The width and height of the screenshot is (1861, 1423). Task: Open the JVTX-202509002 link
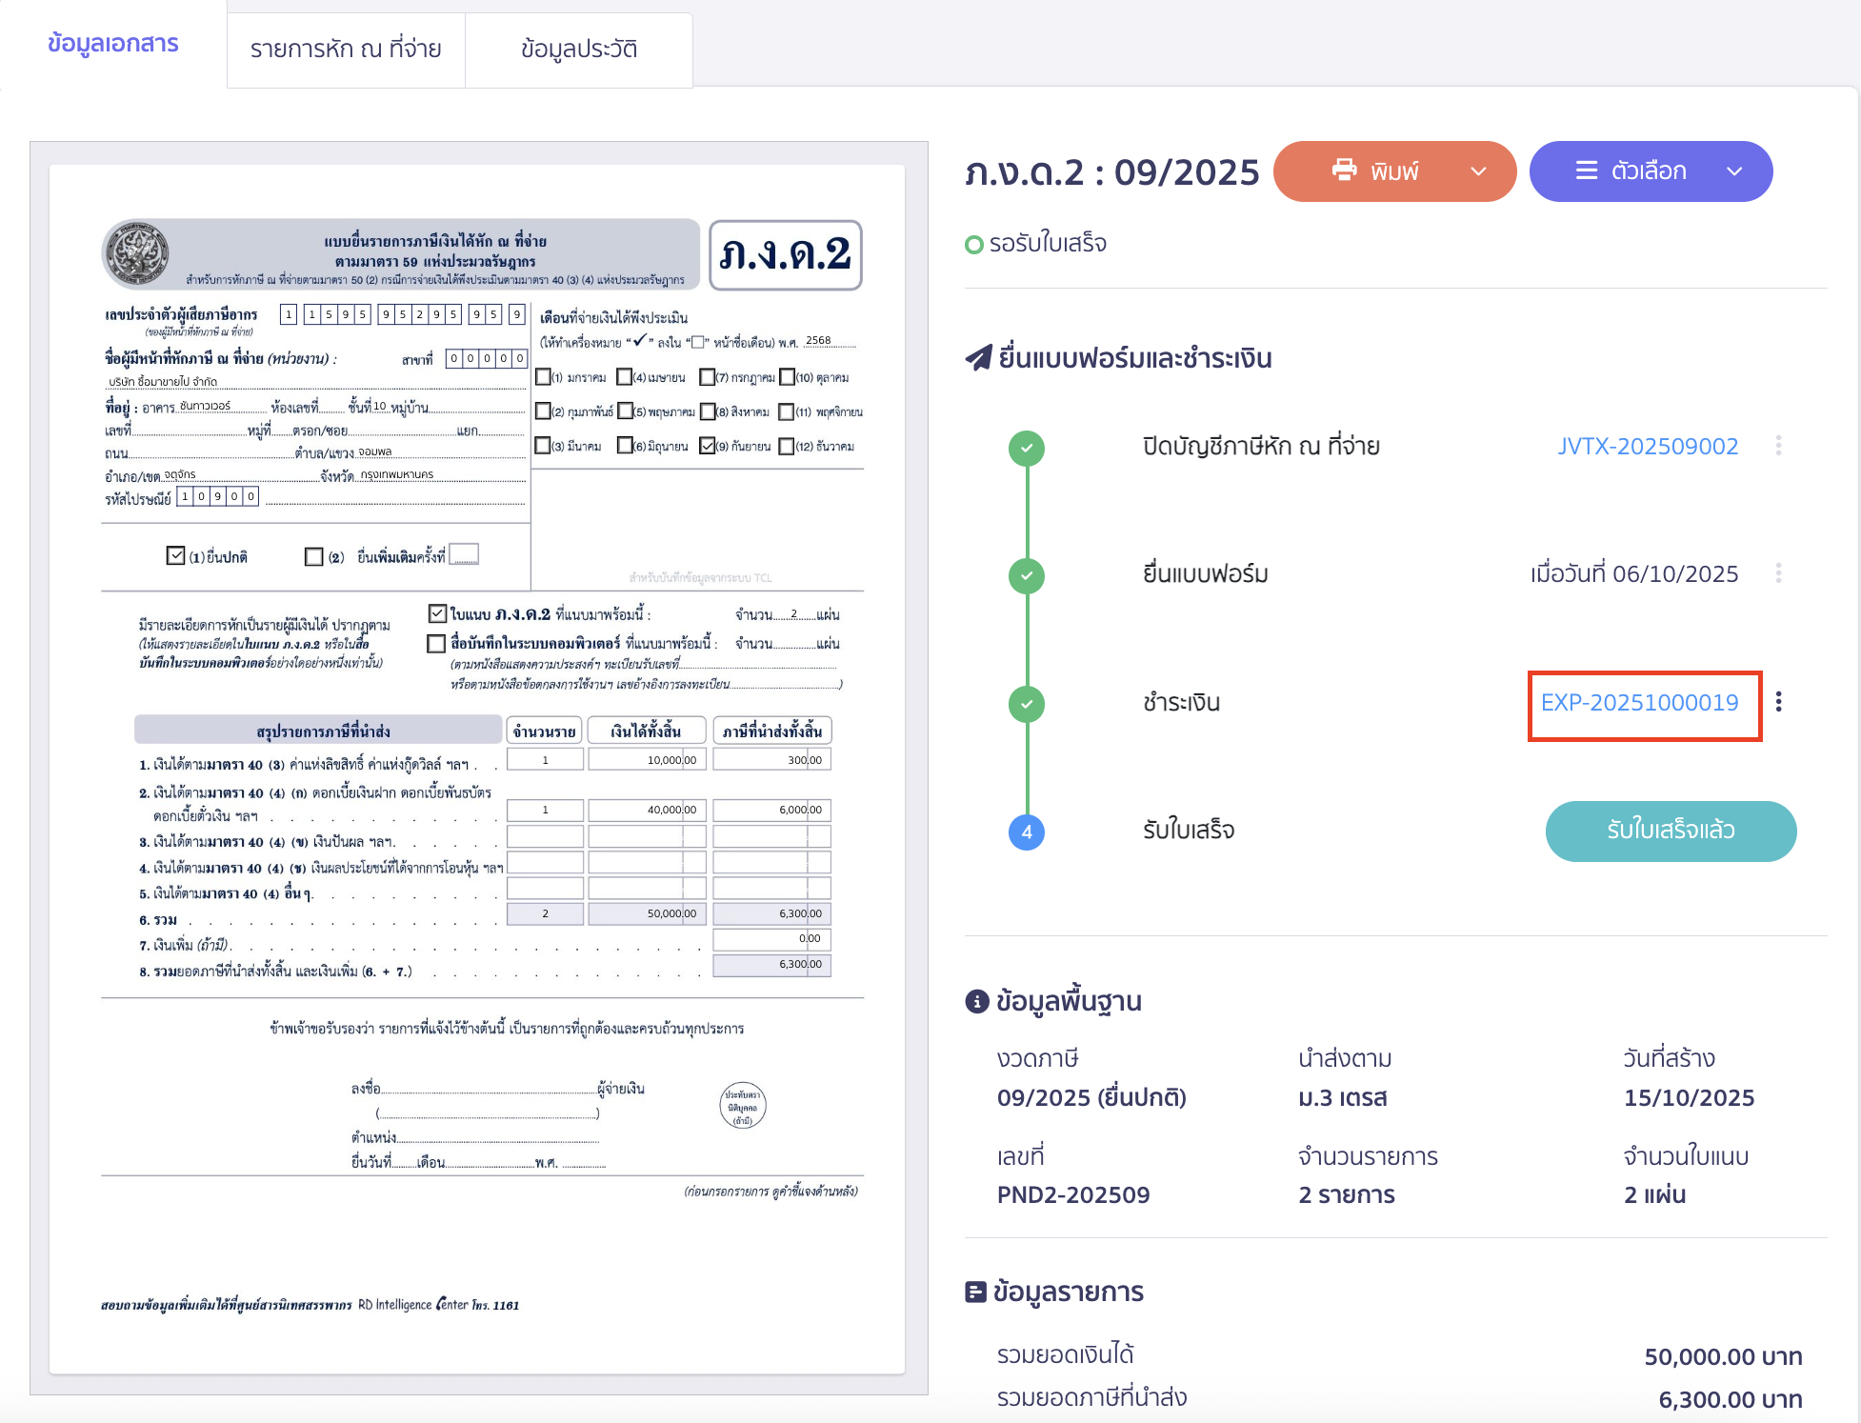click(x=1647, y=446)
